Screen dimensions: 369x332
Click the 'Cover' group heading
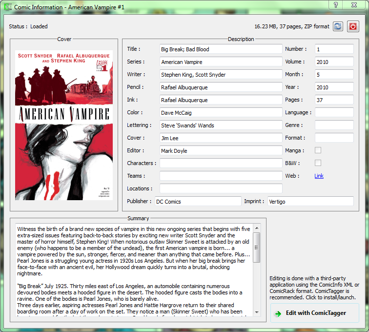64,39
